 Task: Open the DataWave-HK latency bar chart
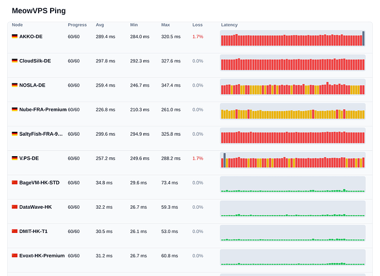(x=292, y=209)
